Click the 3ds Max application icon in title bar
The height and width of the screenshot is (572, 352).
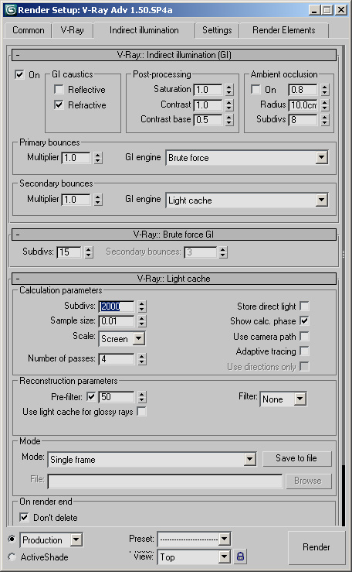[x=11, y=10]
